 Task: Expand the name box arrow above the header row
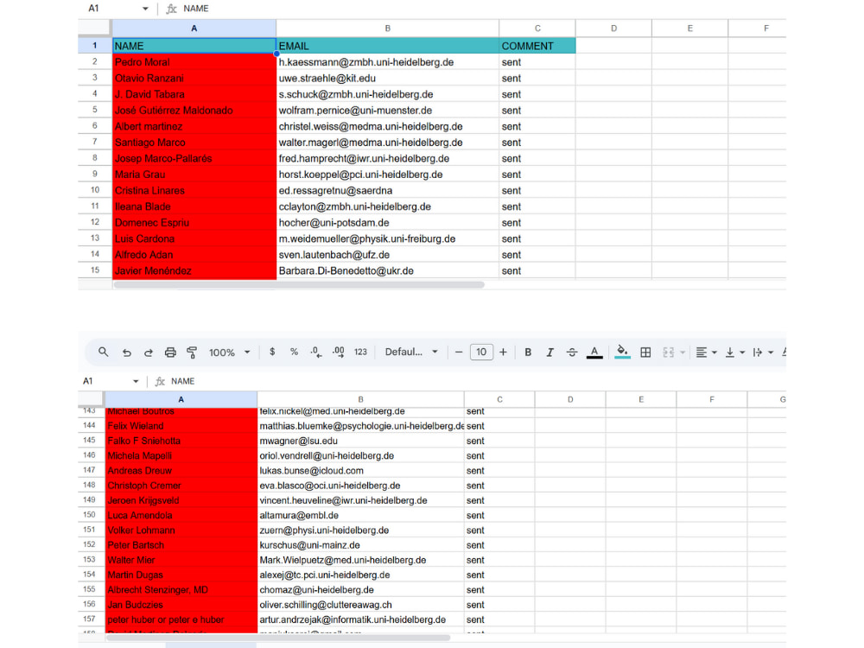pyautogui.click(x=145, y=9)
